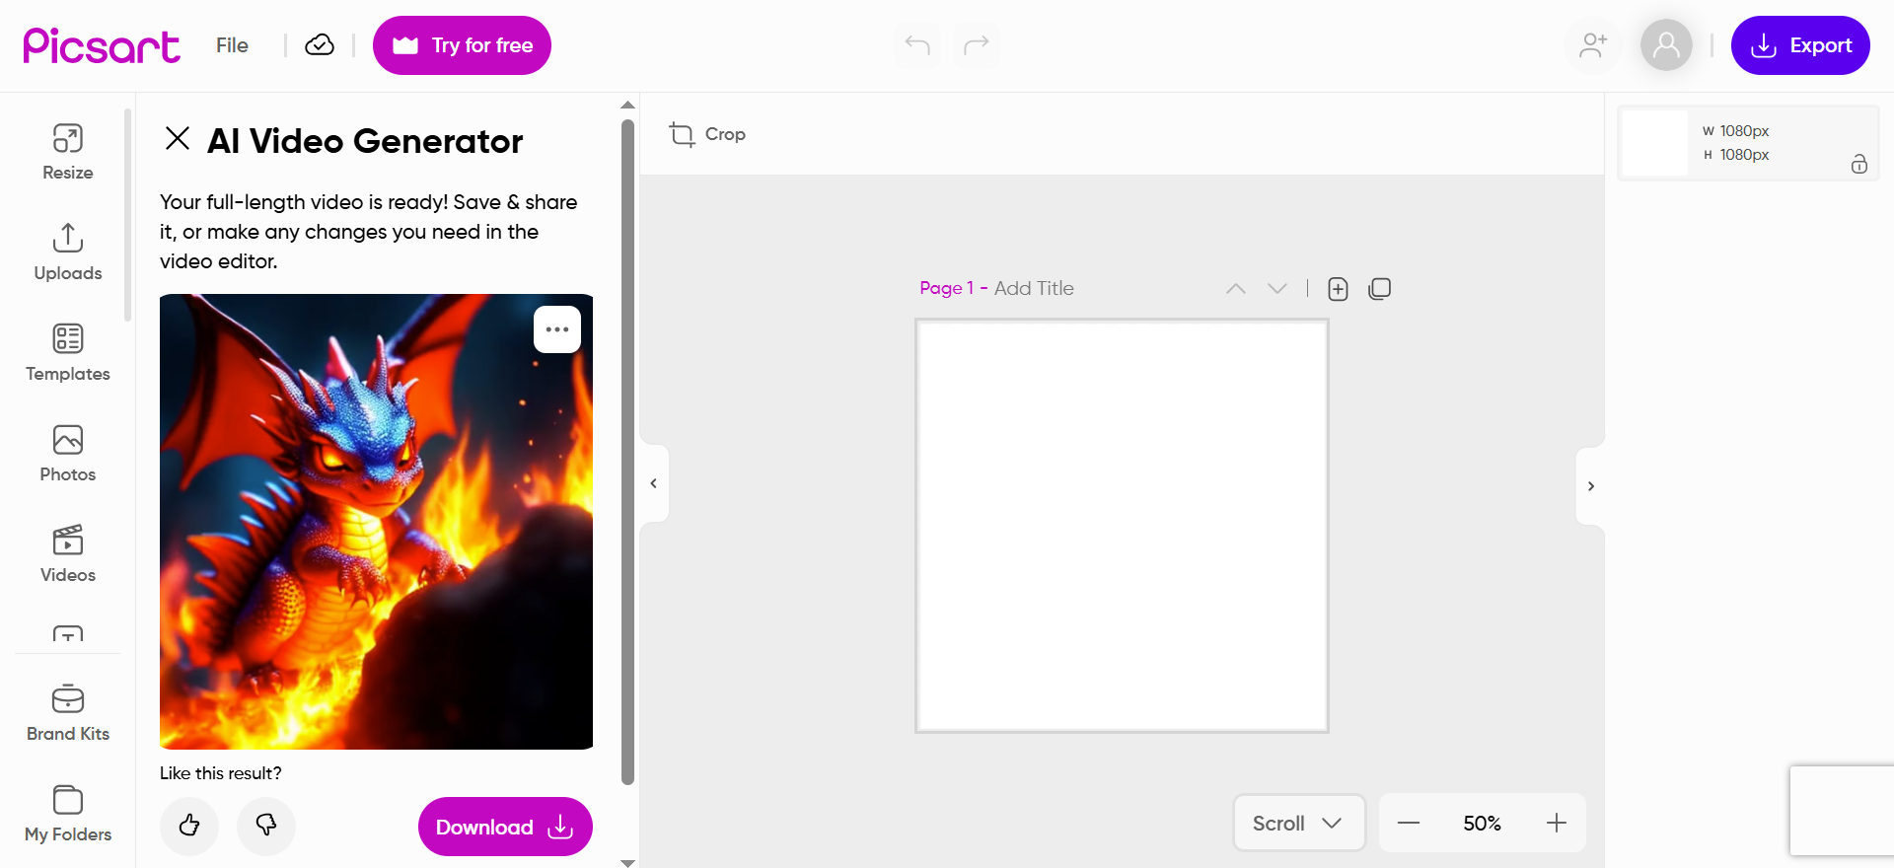Open the three-dot menu on dragon video

pos(557,329)
